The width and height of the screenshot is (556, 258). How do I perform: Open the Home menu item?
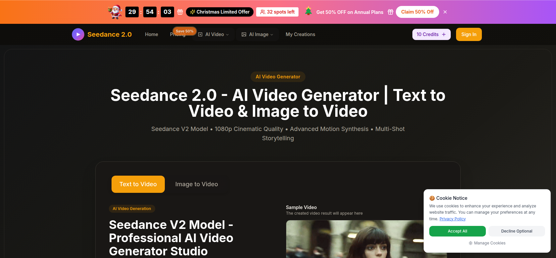[x=152, y=34]
